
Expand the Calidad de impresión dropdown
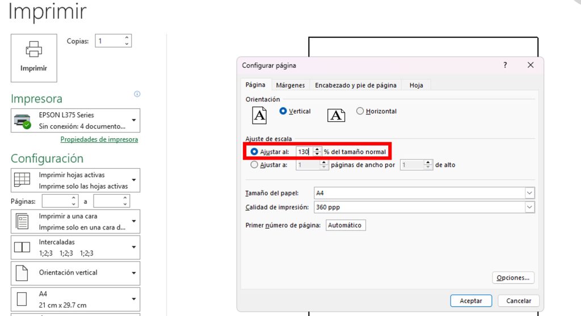[x=529, y=207]
